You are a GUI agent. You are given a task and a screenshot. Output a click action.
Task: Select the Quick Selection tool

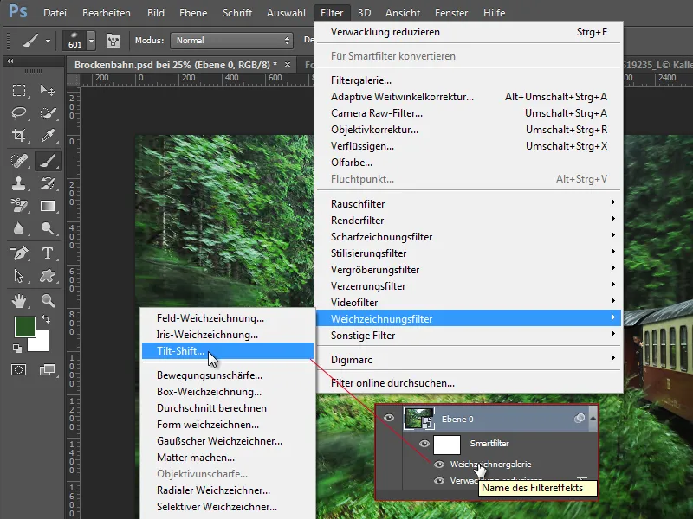point(48,113)
